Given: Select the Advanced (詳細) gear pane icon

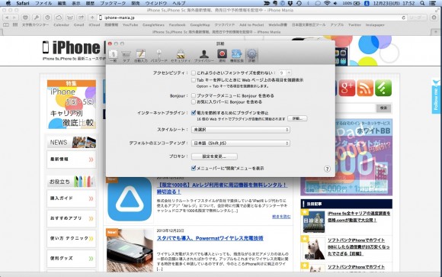Looking at the screenshot, I should (251, 56).
